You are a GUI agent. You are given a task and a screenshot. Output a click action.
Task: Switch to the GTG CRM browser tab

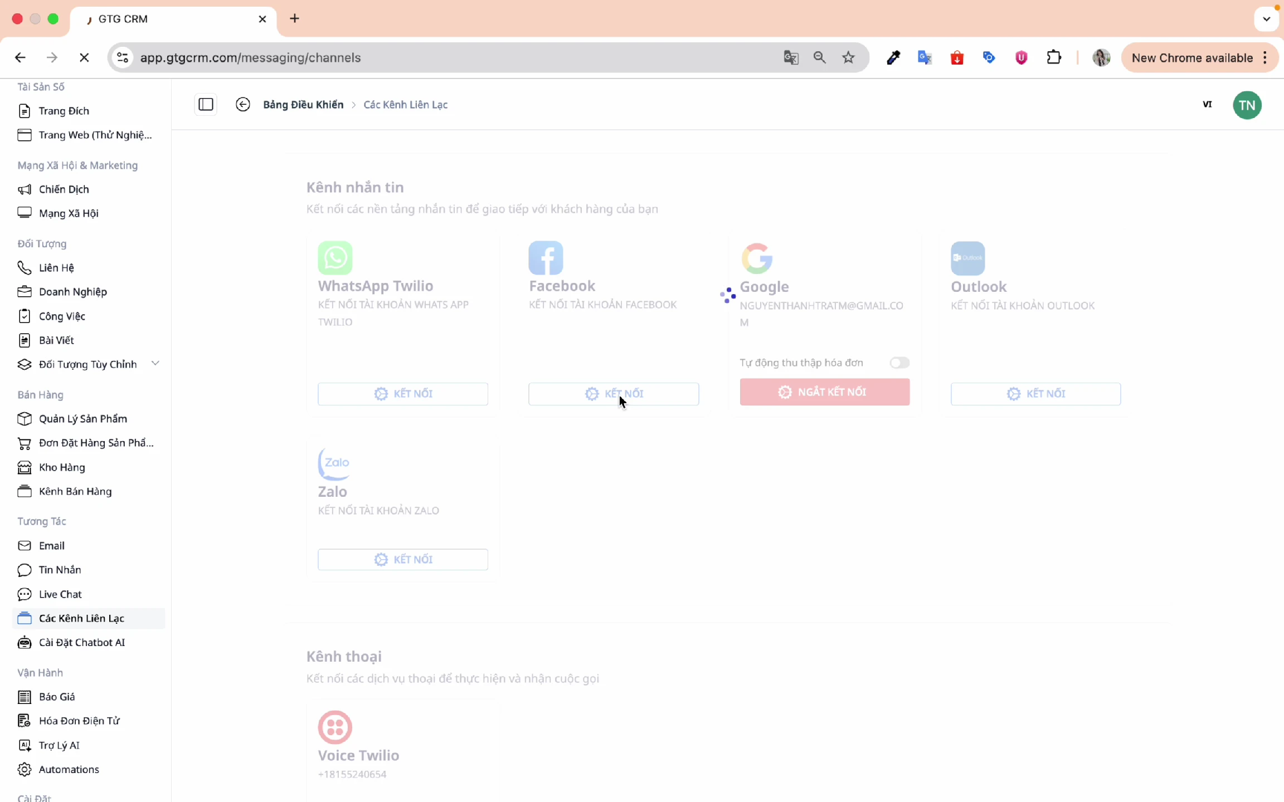point(123,18)
